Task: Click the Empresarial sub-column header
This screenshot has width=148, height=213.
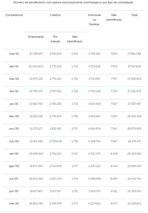Action: [x=36, y=37]
